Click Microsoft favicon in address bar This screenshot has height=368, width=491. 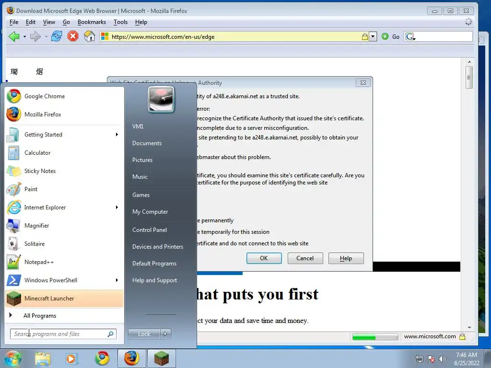coord(105,36)
